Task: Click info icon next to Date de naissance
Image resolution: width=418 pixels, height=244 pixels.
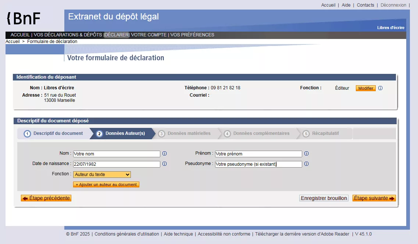Action: pyautogui.click(x=164, y=164)
